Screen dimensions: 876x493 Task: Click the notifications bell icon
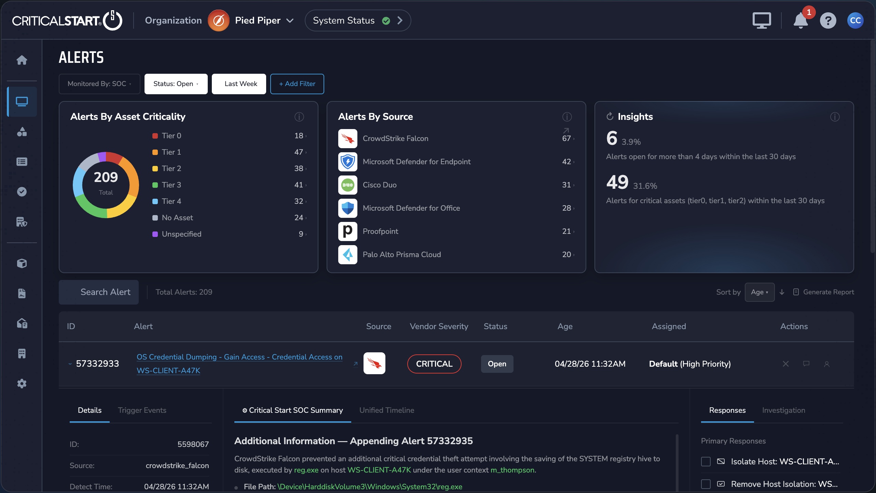pos(800,21)
